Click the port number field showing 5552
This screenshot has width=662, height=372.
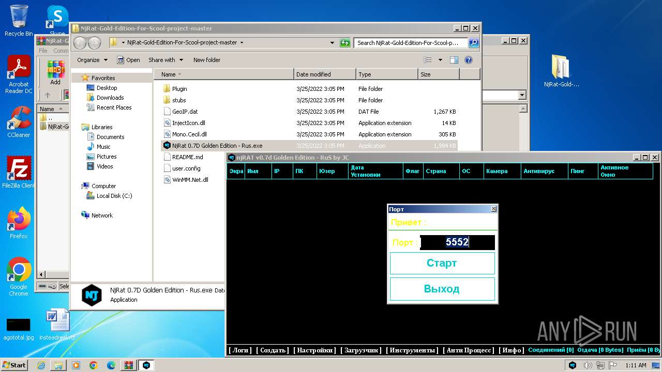coord(457,242)
